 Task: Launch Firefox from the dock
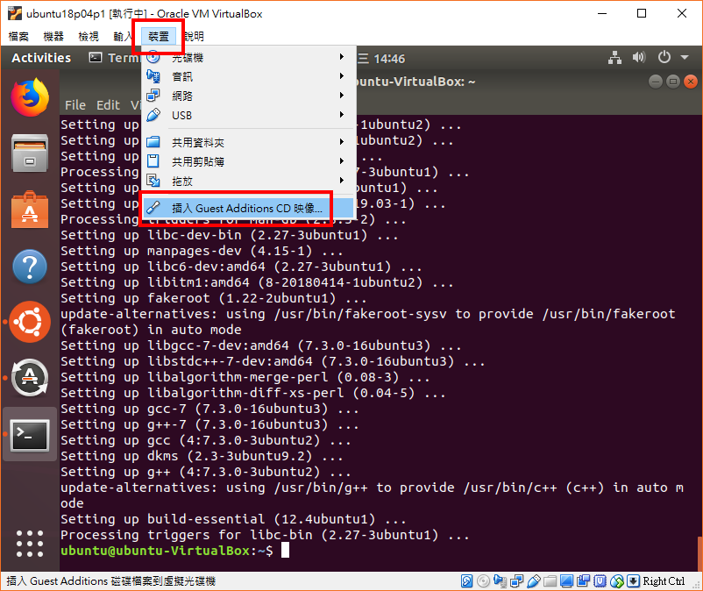[30, 97]
